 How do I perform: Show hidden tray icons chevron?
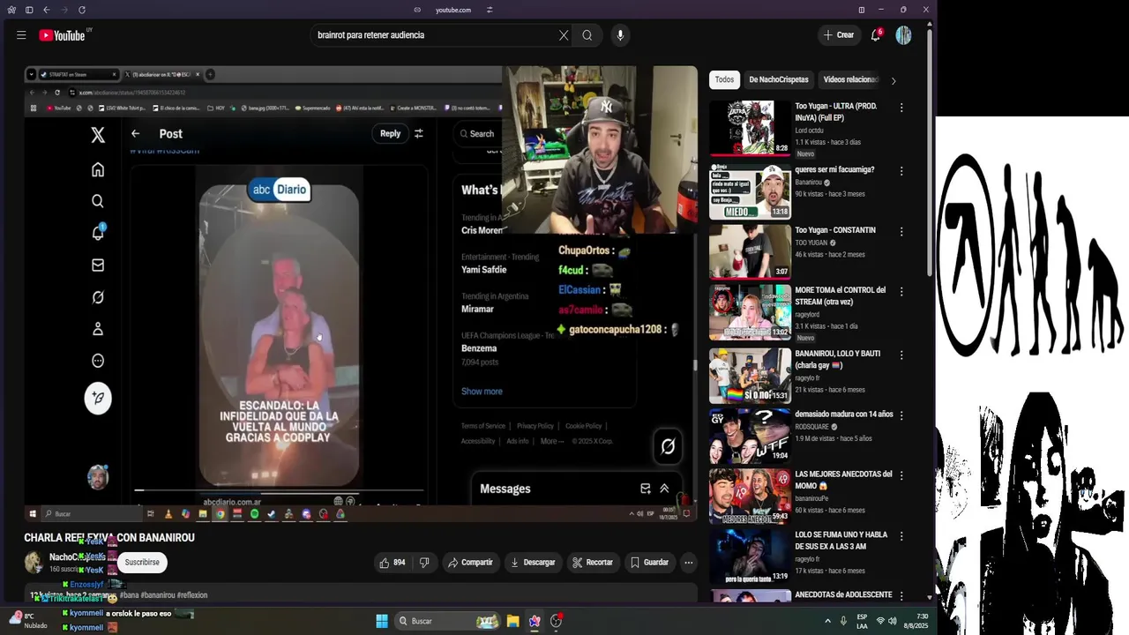click(827, 621)
